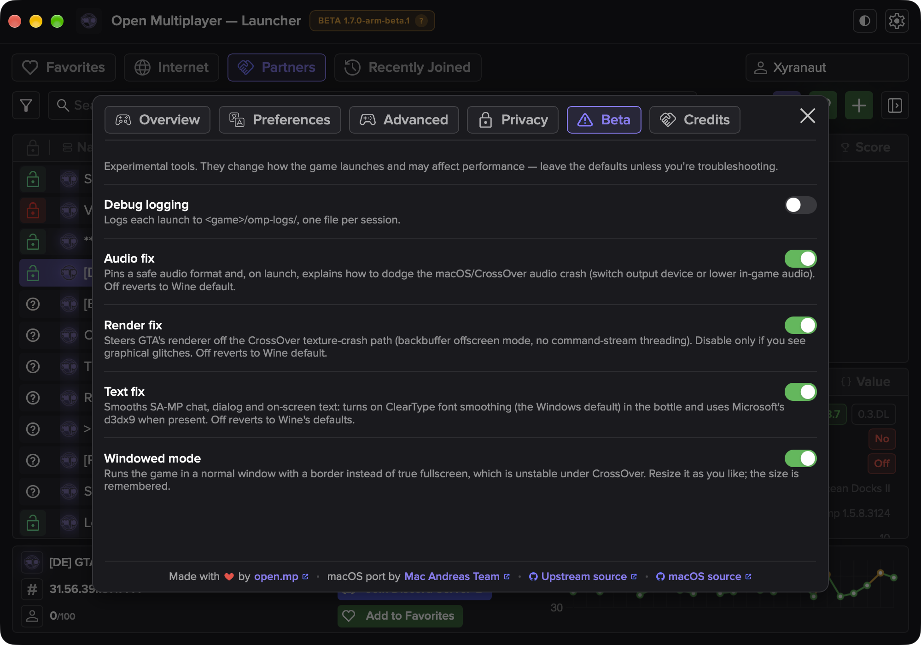
Task: Click the Value column header
Action: pyautogui.click(x=865, y=382)
